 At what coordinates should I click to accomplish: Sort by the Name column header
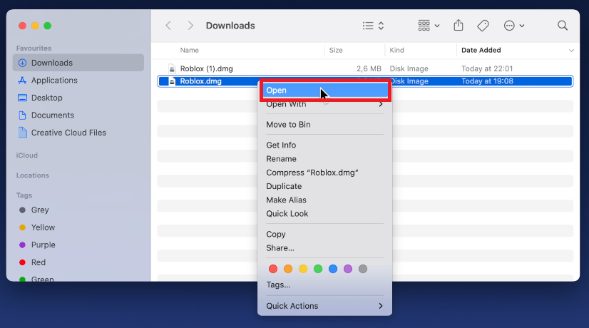point(190,50)
